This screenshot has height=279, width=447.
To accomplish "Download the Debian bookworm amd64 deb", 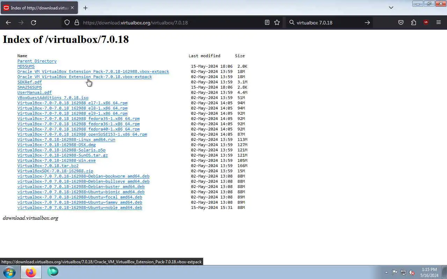I will 83,176.
